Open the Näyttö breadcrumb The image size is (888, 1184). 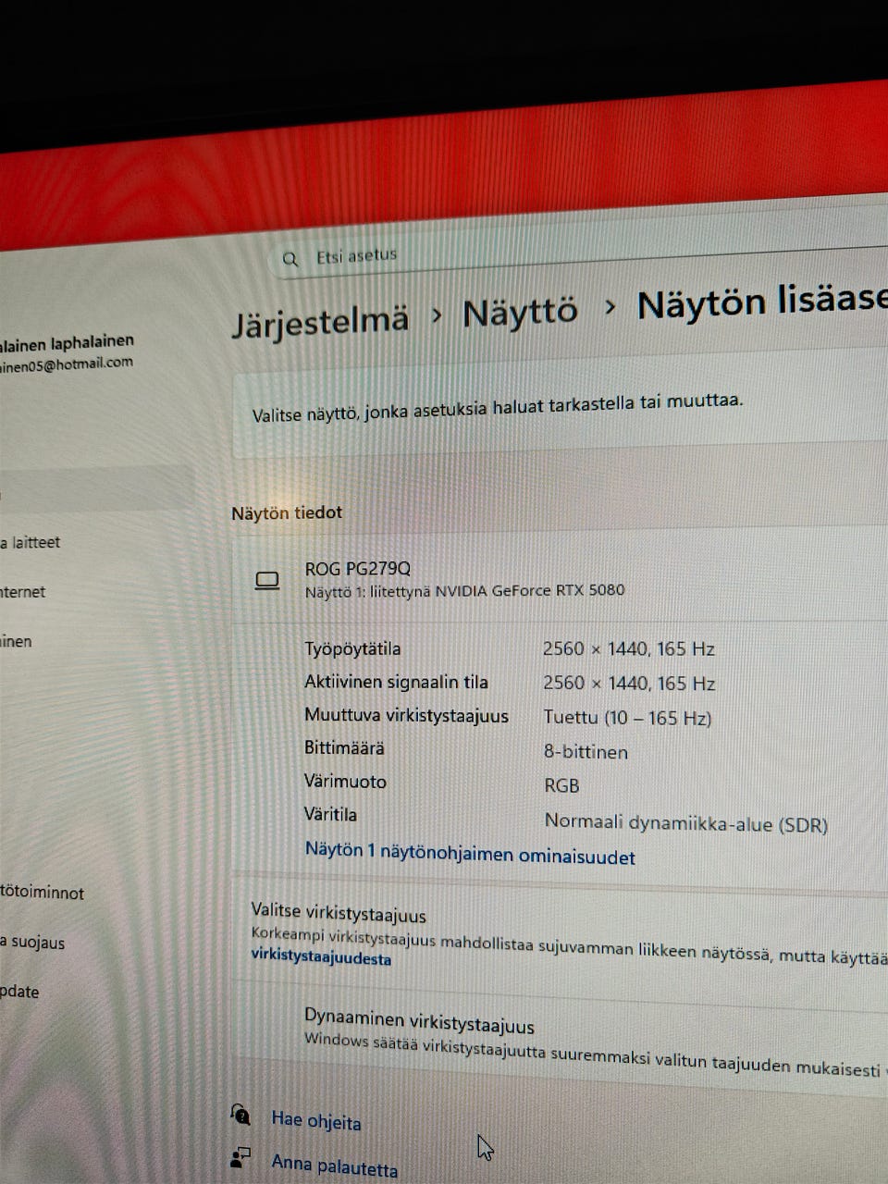pyautogui.click(x=520, y=312)
